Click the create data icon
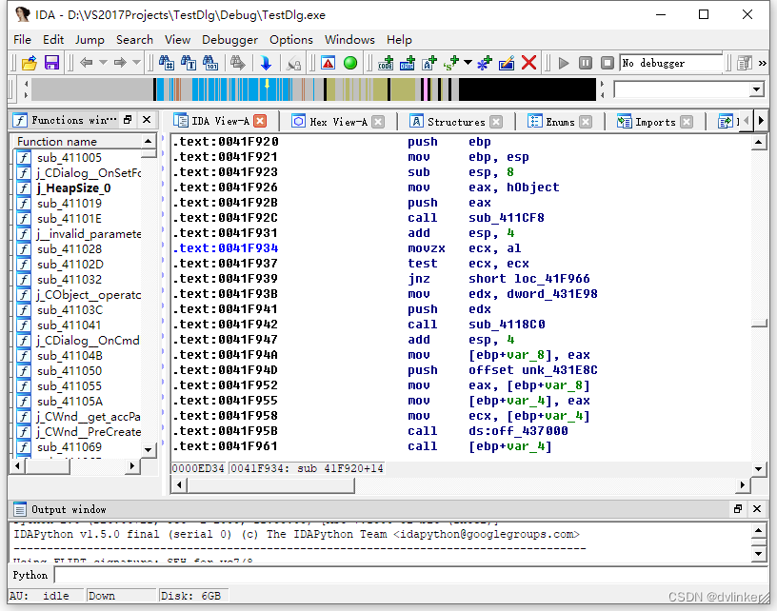This screenshot has height=611, width=777. coord(408,63)
